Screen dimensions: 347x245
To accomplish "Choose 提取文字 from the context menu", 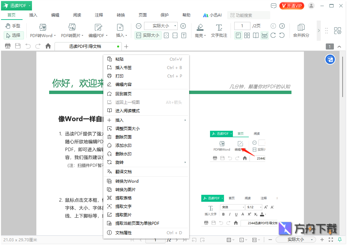I will click(146, 207).
